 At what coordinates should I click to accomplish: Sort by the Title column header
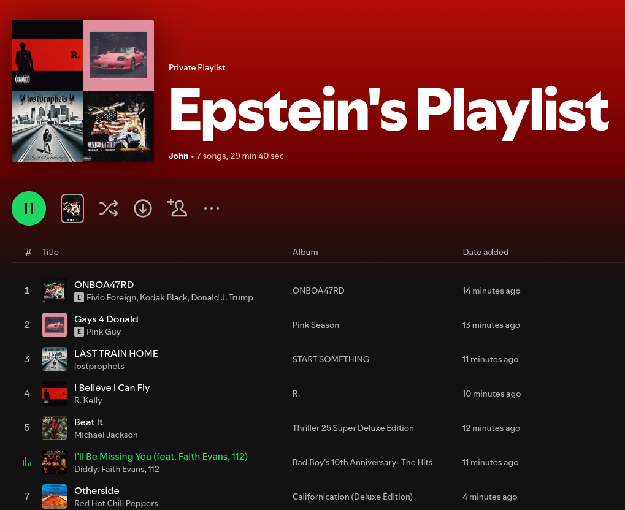tap(50, 252)
